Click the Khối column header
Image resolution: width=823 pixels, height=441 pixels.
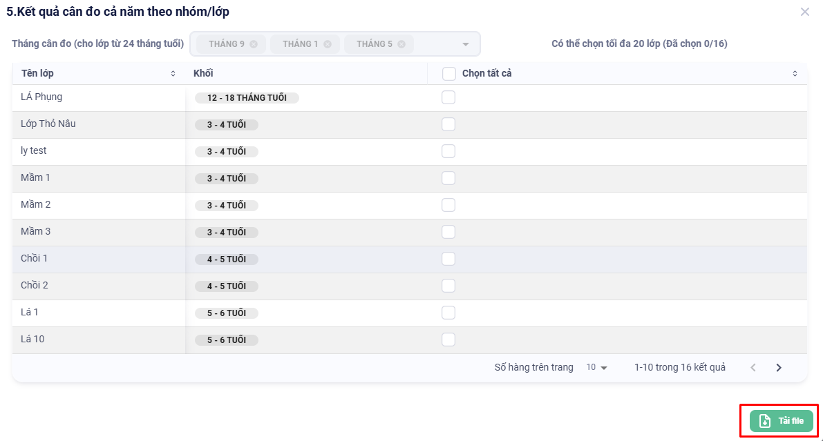coord(203,74)
